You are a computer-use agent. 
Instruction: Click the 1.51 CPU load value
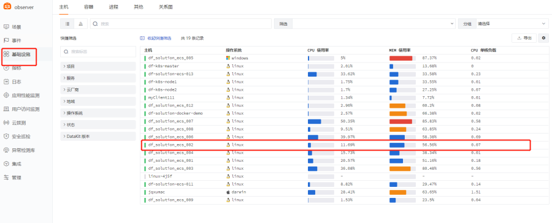(475, 192)
